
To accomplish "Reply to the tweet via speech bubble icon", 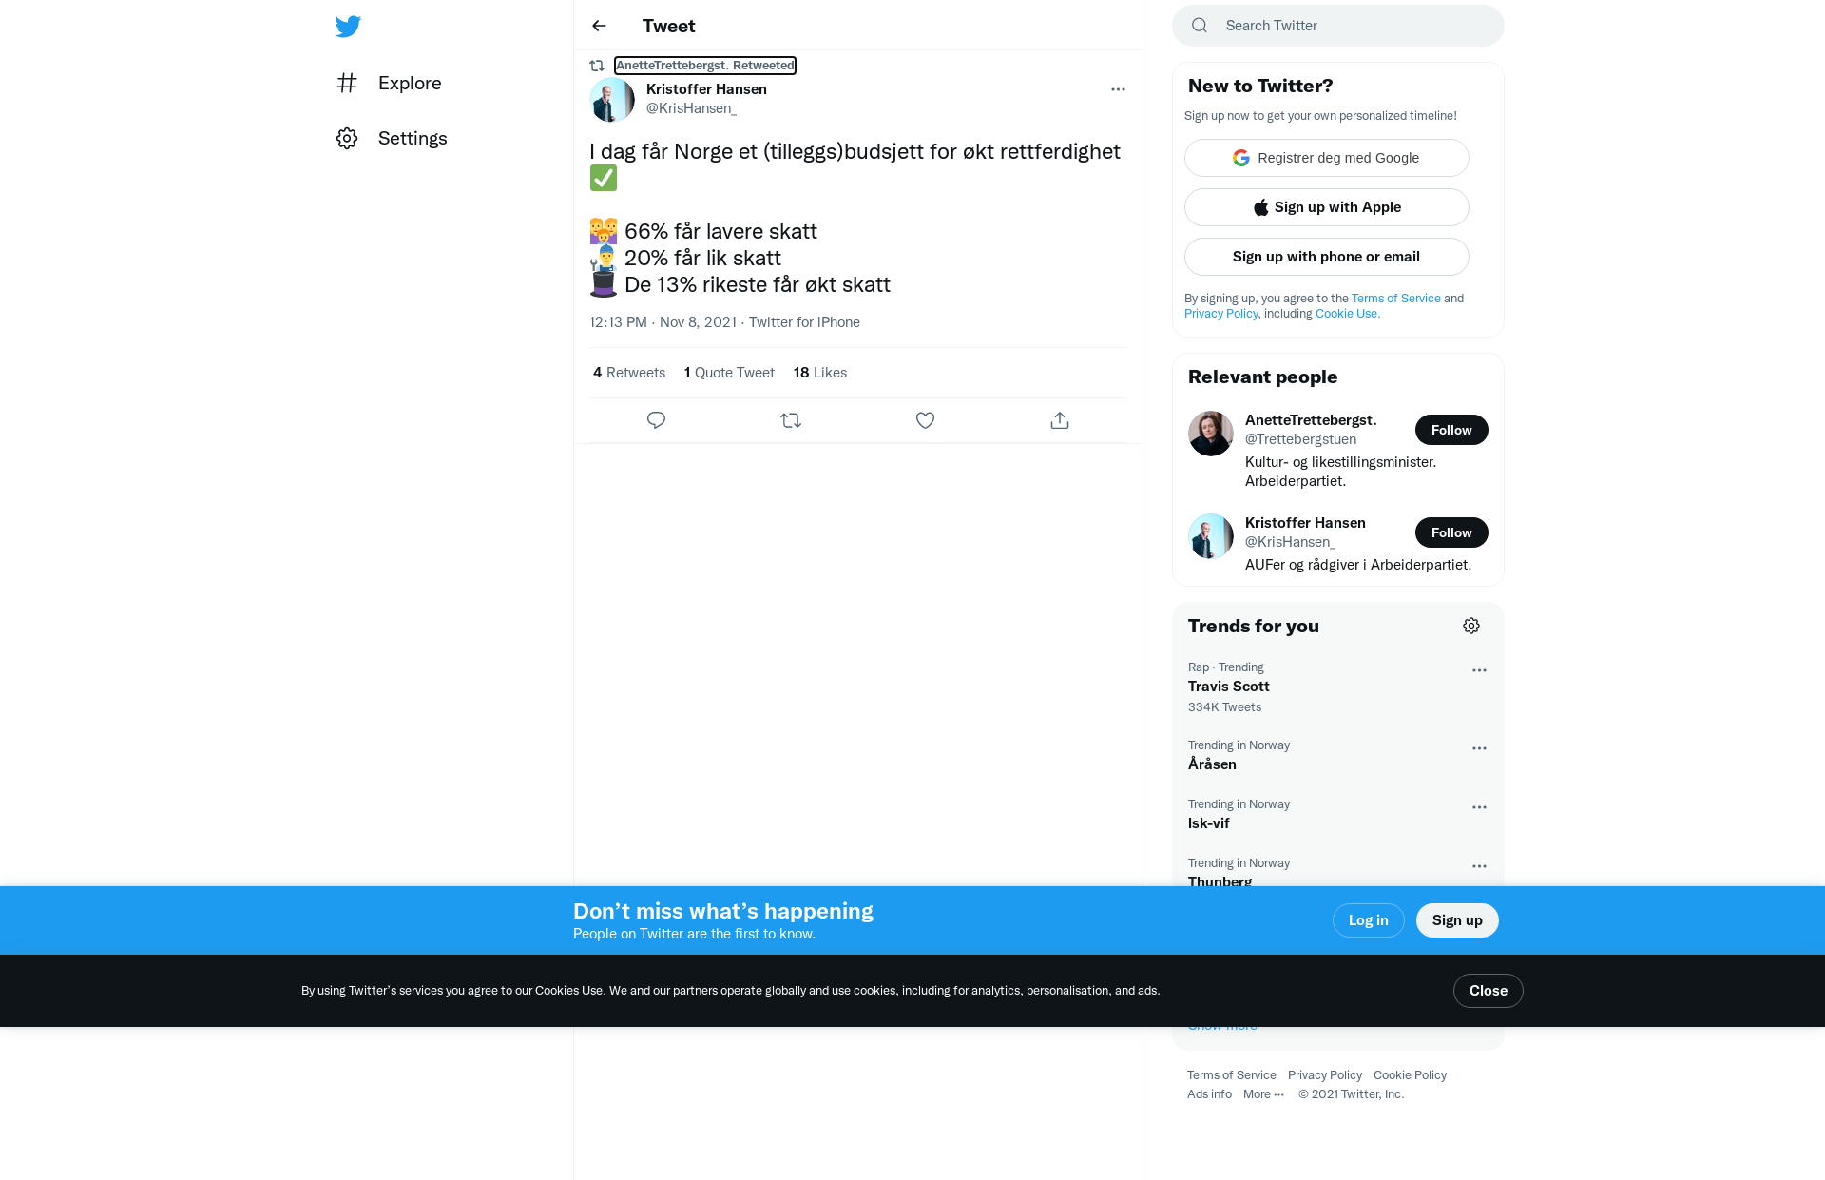I will [x=656, y=420].
